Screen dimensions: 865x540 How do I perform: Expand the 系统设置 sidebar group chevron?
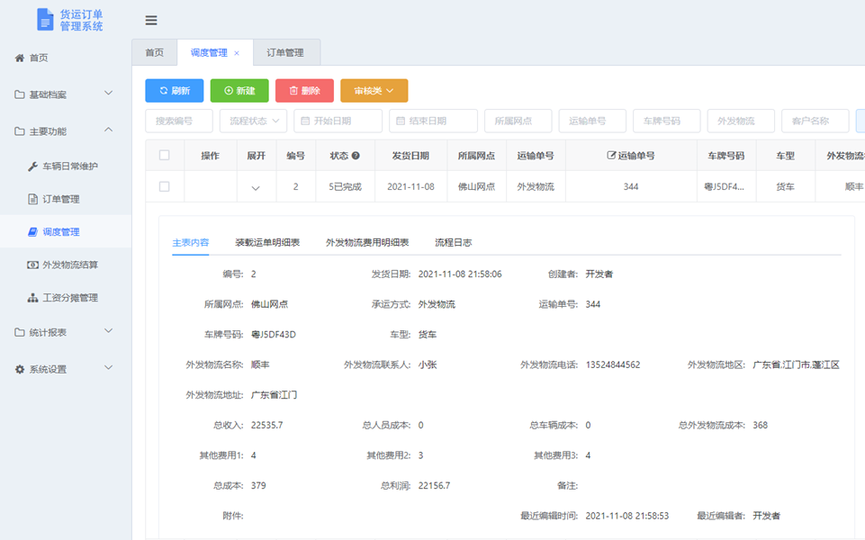(x=109, y=368)
